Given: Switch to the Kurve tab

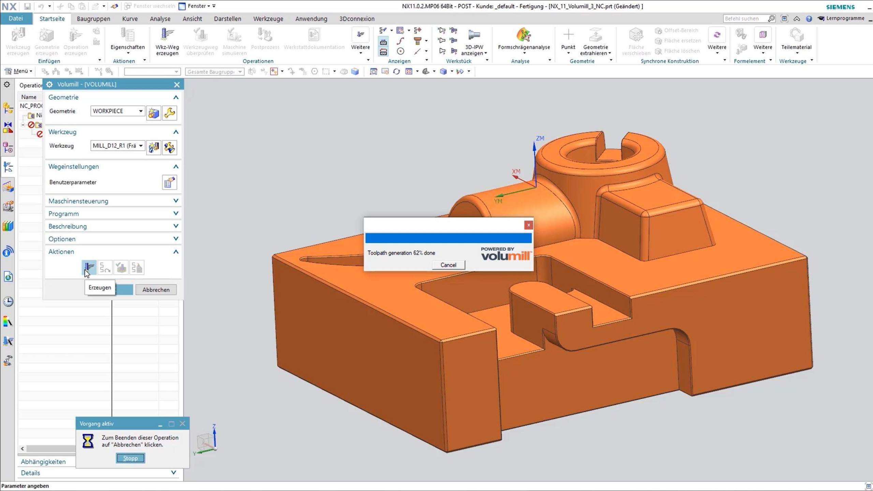Looking at the screenshot, I should pyautogui.click(x=130, y=19).
